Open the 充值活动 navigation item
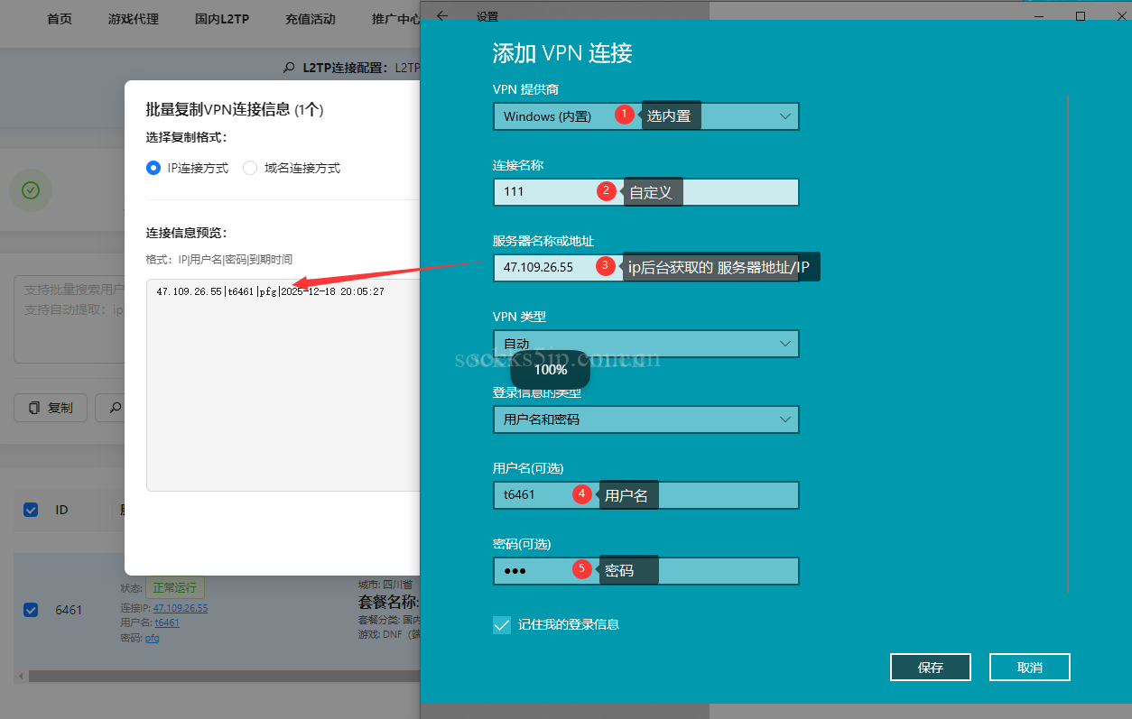The image size is (1132, 719). pyautogui.click(x=310, y=18)
